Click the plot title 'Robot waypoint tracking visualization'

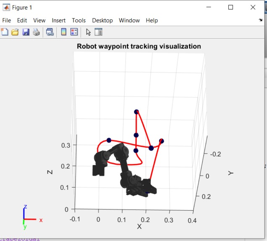pyautogui.click(x=139, y=46)
